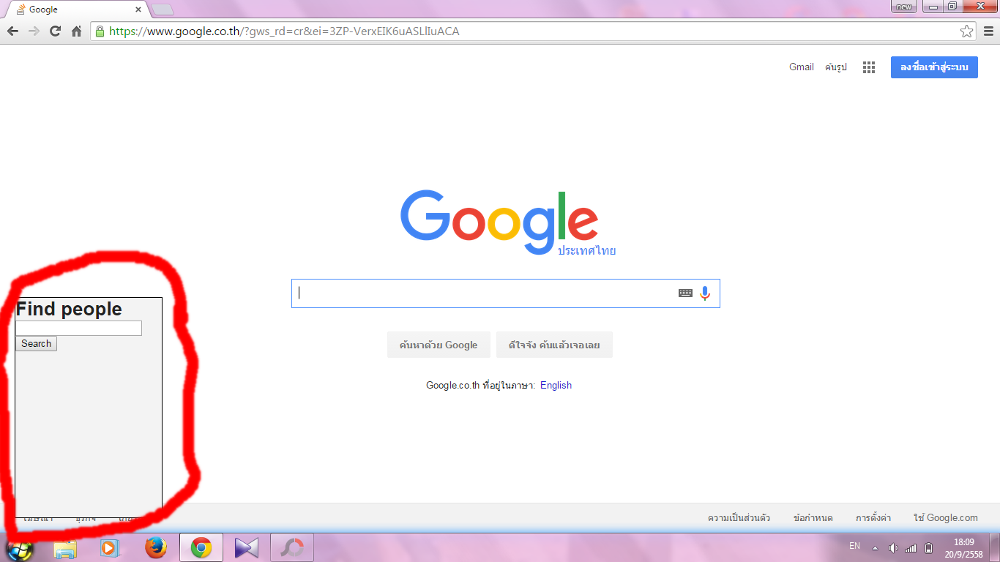
Task: Open Visual Studio from the taskbar
Action: 247,547
